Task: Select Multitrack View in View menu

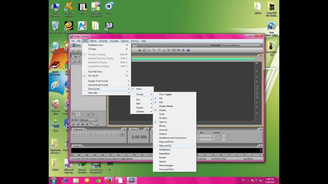Action: coord(106,45)
